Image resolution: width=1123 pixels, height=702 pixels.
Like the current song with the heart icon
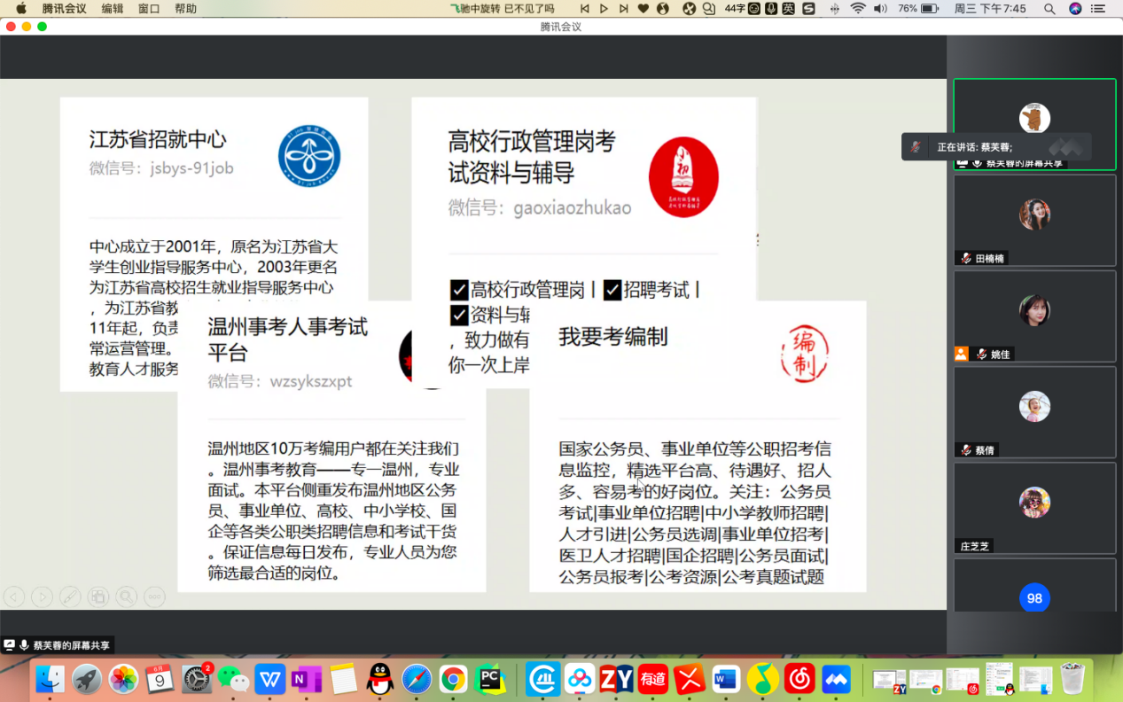(x=643, y=9)
